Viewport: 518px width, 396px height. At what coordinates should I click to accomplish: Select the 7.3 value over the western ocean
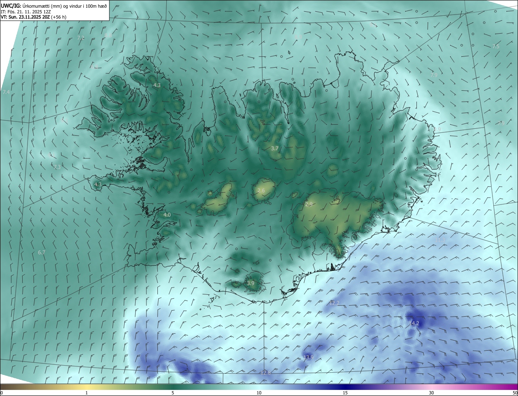57,167
